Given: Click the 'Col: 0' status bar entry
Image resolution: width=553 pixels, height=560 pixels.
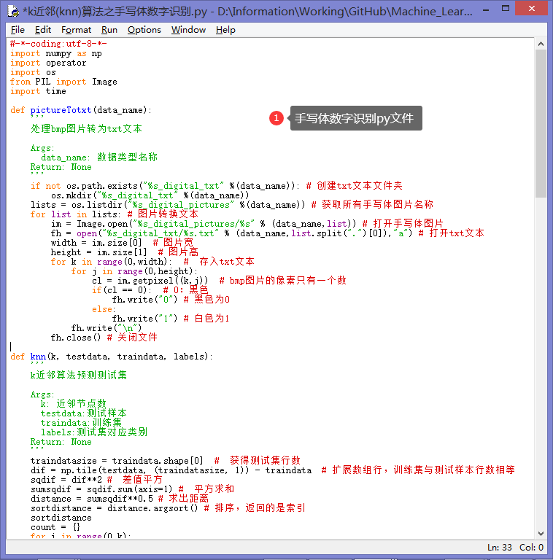Looking at the screenshot, I should click(531, 547).
